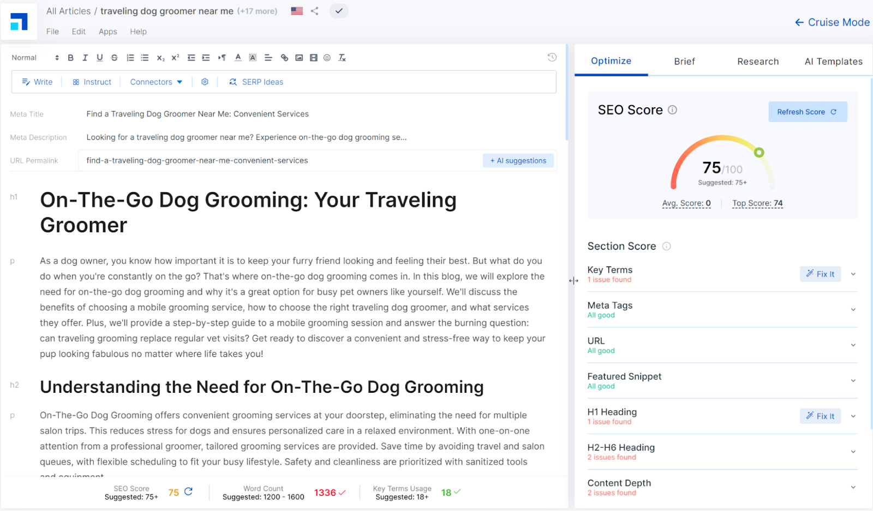Image resolution: width=873 pixels, height=511 pixels.
Task: Click Fix It for Key Terms
Action: point(820,274)
